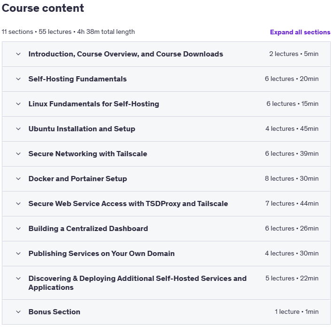
Task: Open Secure Networking with Tailscale title
Action: tap(88, 153)
